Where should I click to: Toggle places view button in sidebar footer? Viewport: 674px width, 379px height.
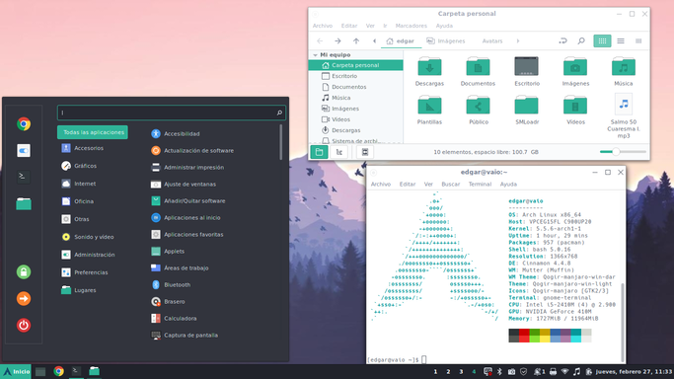click(x=319, y=152)
